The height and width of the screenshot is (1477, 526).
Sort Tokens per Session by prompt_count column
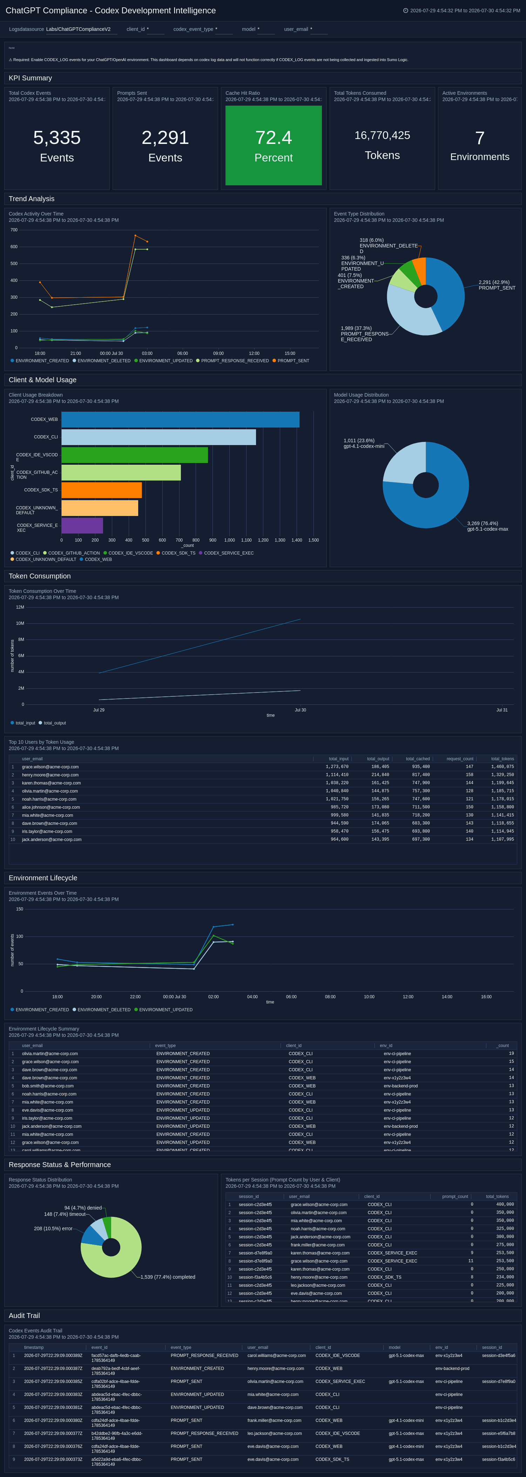(x=455, y=1197)
